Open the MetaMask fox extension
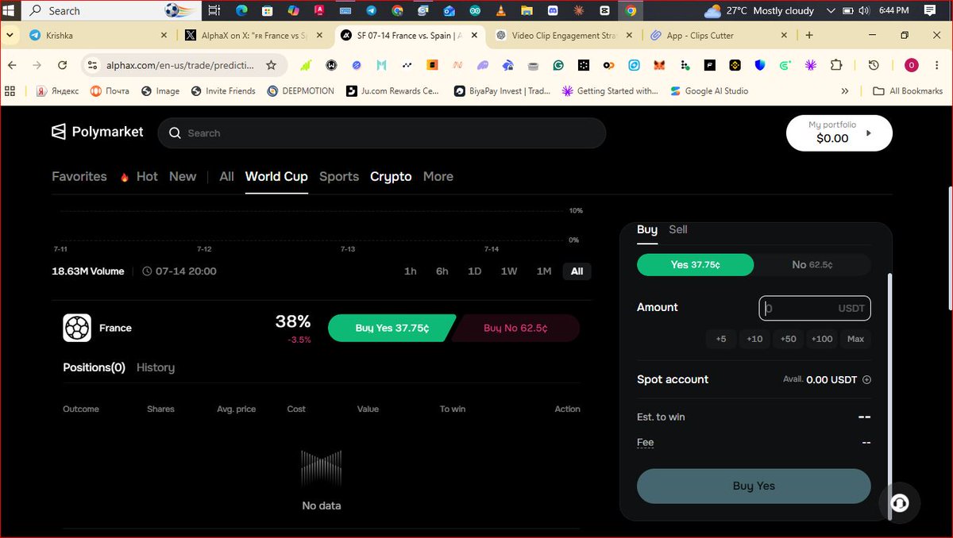Viewport: 953px width, 538px height. [659, 65]
